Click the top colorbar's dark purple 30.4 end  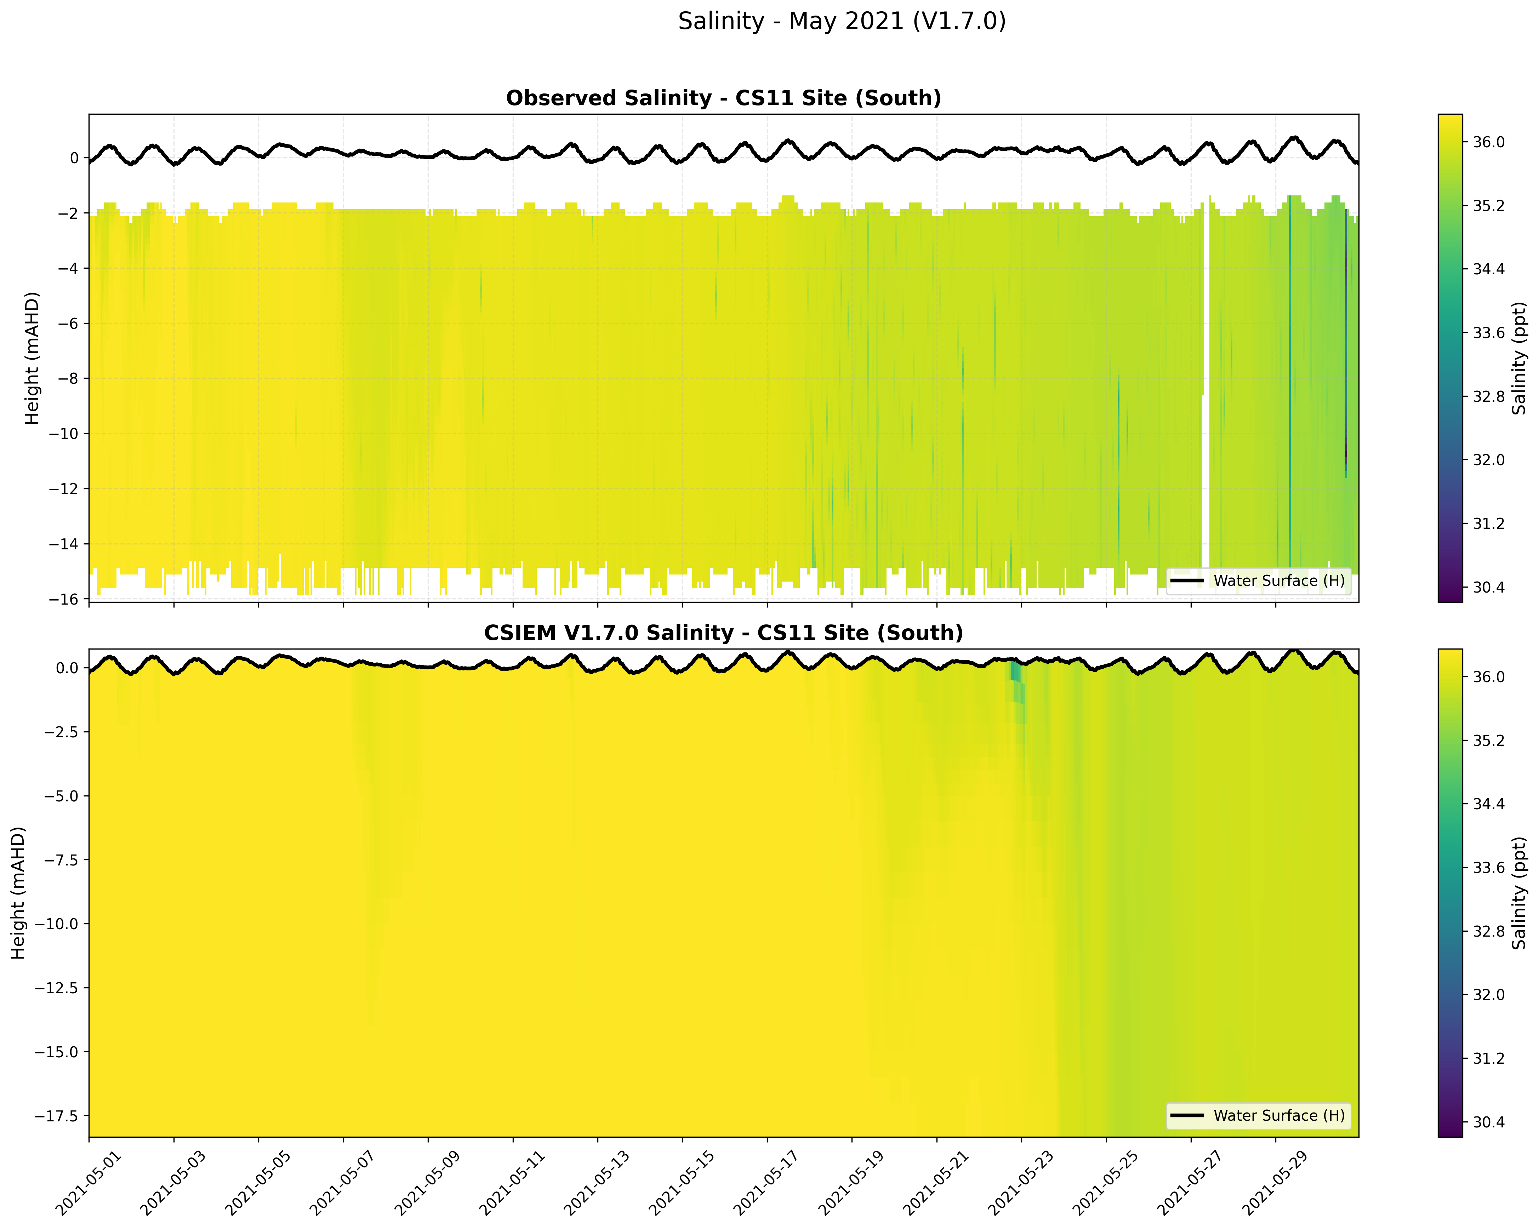click(x=1450, y=594)
